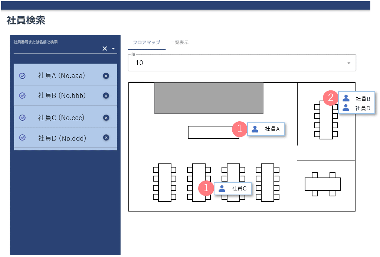The width and height of the screenshot is (380, 257).
Task: Click the X icon to clear the search field
Action: [105, 48]
